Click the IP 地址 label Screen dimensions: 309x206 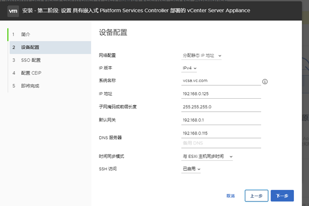pos(105,94)
